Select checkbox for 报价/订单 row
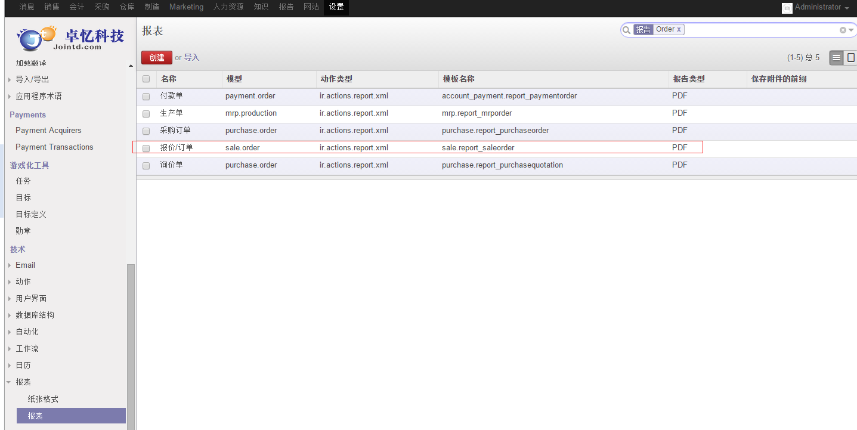Image resolution: width=857 pixels, height=430 pixels. (146, 149)
